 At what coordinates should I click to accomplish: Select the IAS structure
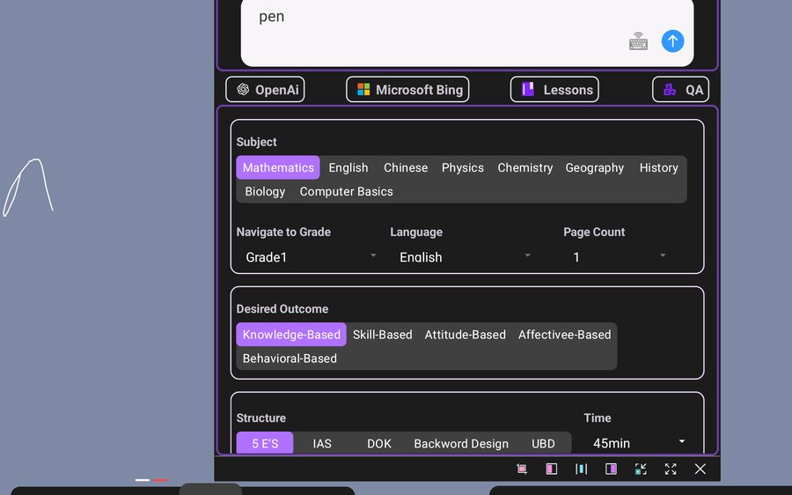[x=322, y=443]
